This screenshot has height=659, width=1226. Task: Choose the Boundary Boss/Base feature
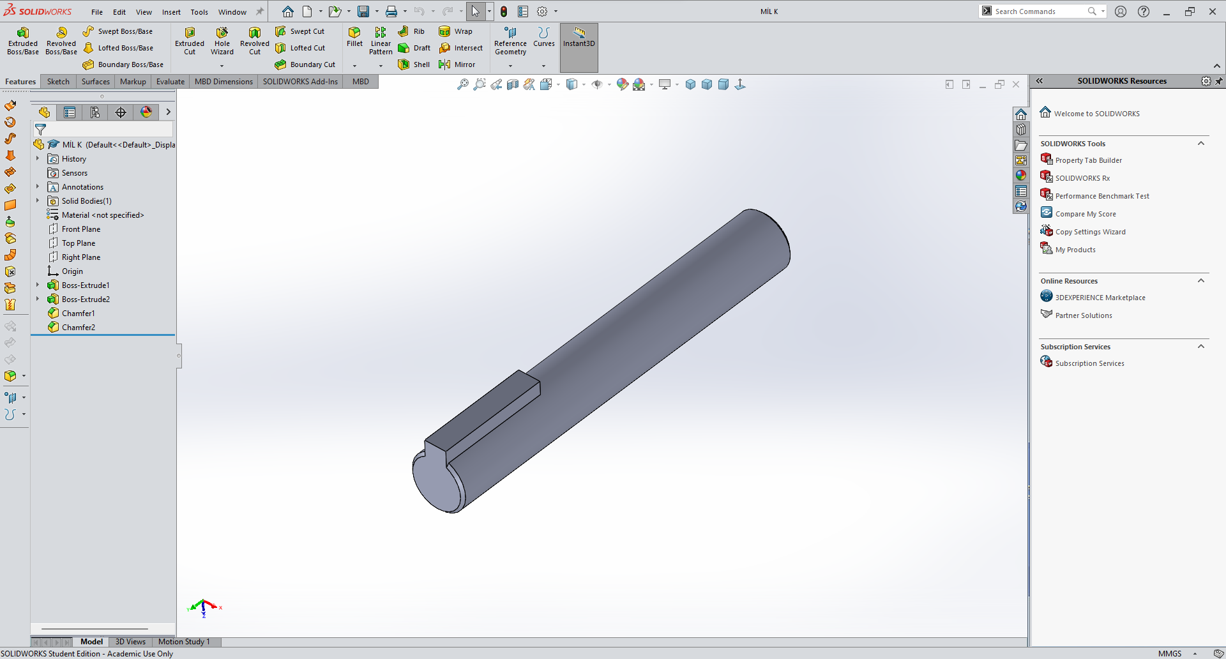(123, 64)
